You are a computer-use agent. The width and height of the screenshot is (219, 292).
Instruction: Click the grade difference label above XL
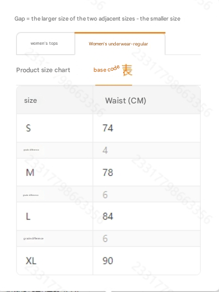tap(33, 238)
